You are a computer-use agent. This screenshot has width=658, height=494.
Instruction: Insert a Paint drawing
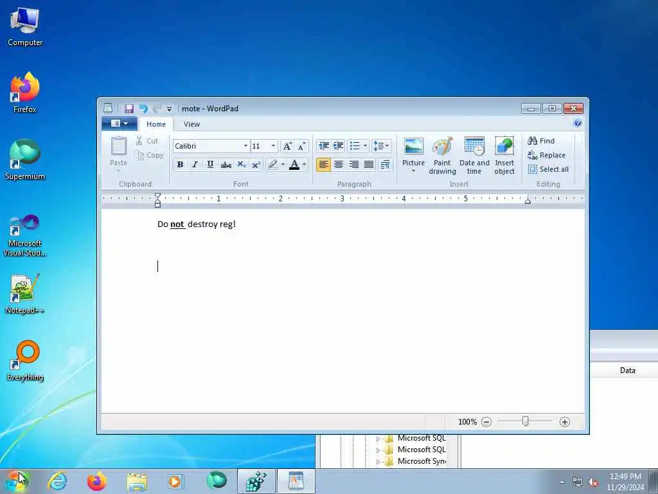tap(442, 156)
